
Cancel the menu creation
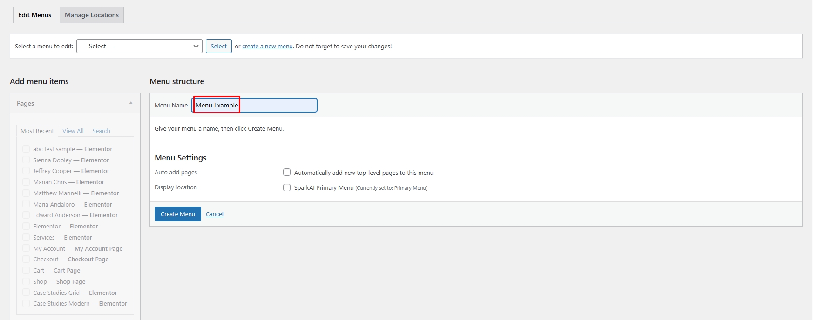tap(214, 214)
